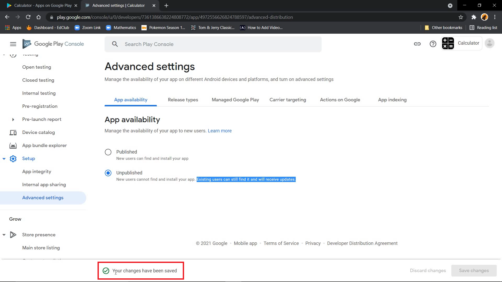Select the Published radio button

point(108,152)
